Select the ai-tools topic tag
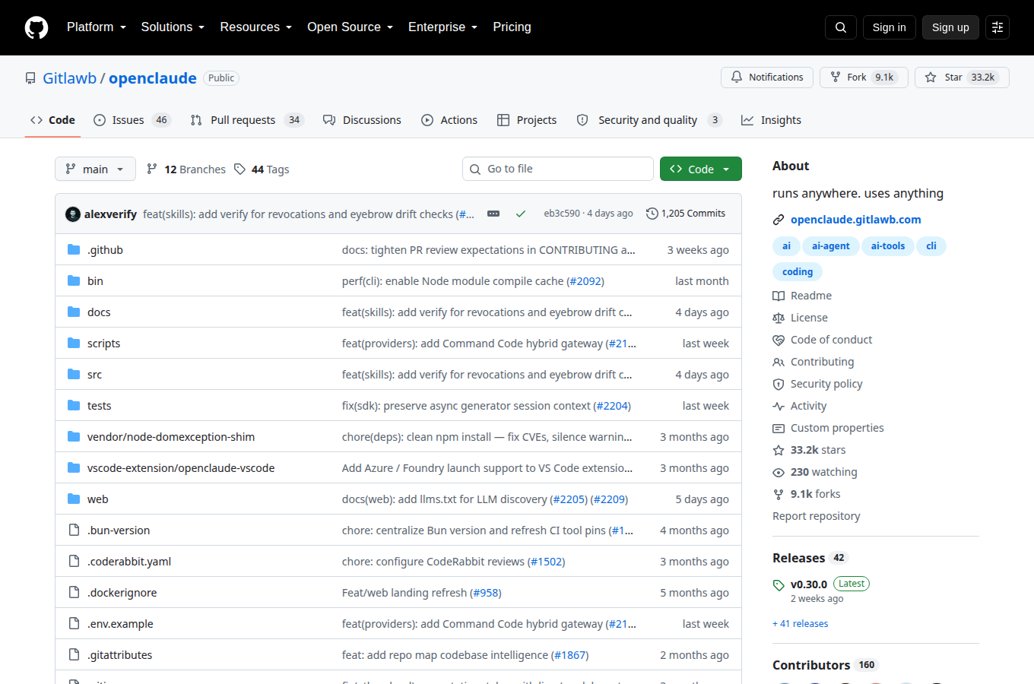The image size is (1034, 684). click(x=888, y=246)
